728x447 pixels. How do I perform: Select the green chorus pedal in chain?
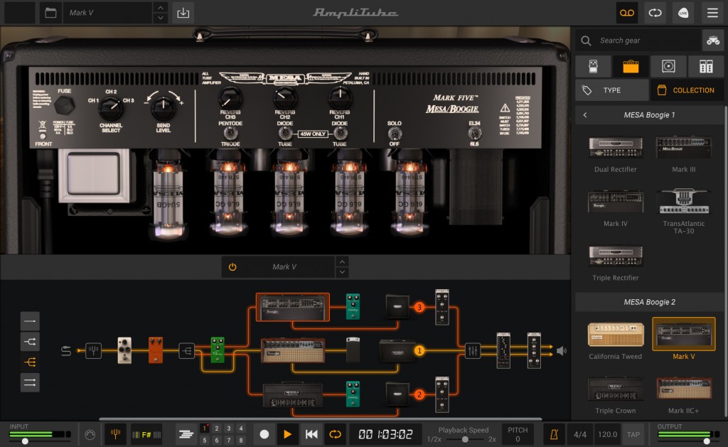(x=218, y=350)
